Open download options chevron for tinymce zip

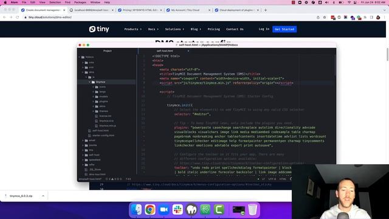pos(43,196)
